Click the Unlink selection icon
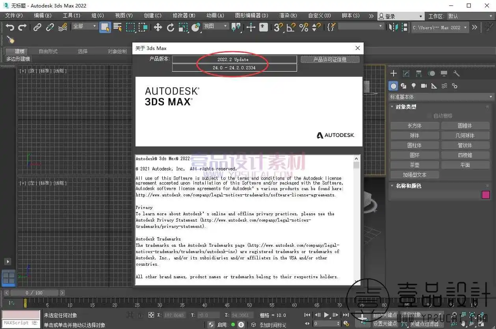This screenshot has height=329, width=496. tap(50, 27)
